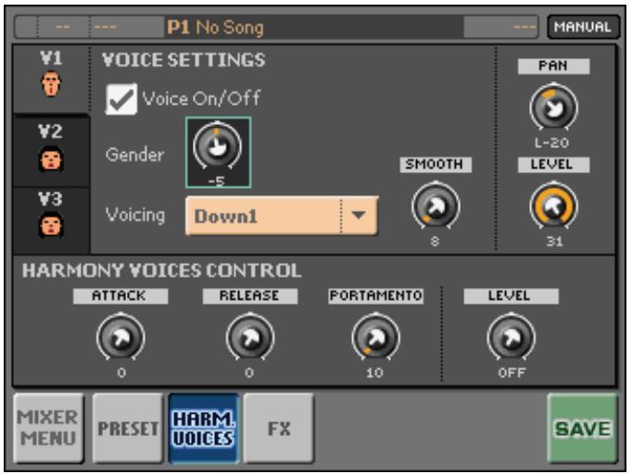Open the Mixer Menu
The height and width of the screenshot is (474, 632).
(48, 428)
